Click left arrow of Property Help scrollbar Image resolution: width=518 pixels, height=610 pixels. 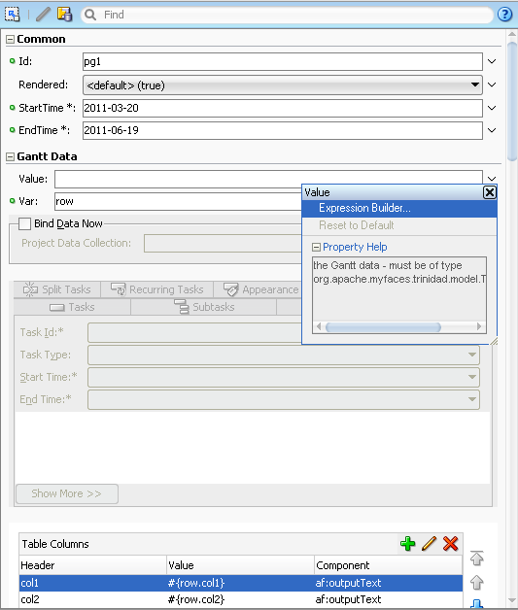click(319, 326)
